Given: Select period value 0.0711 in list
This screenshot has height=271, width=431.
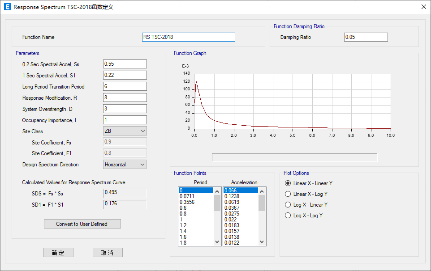Looking at the screenshot, I should (196, 196).
